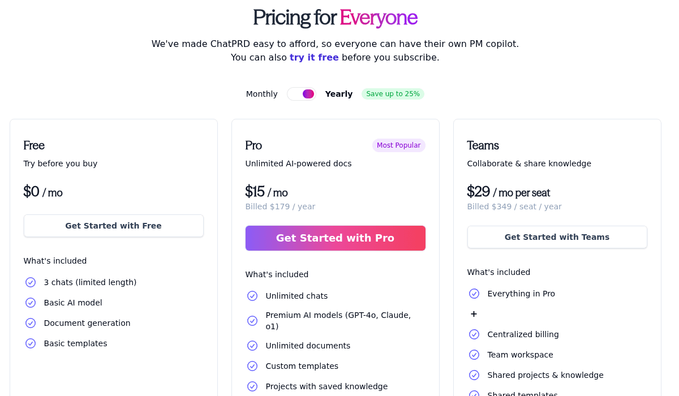Select the "Yearly" billing label
679x396 pixels.
point(338,93)
